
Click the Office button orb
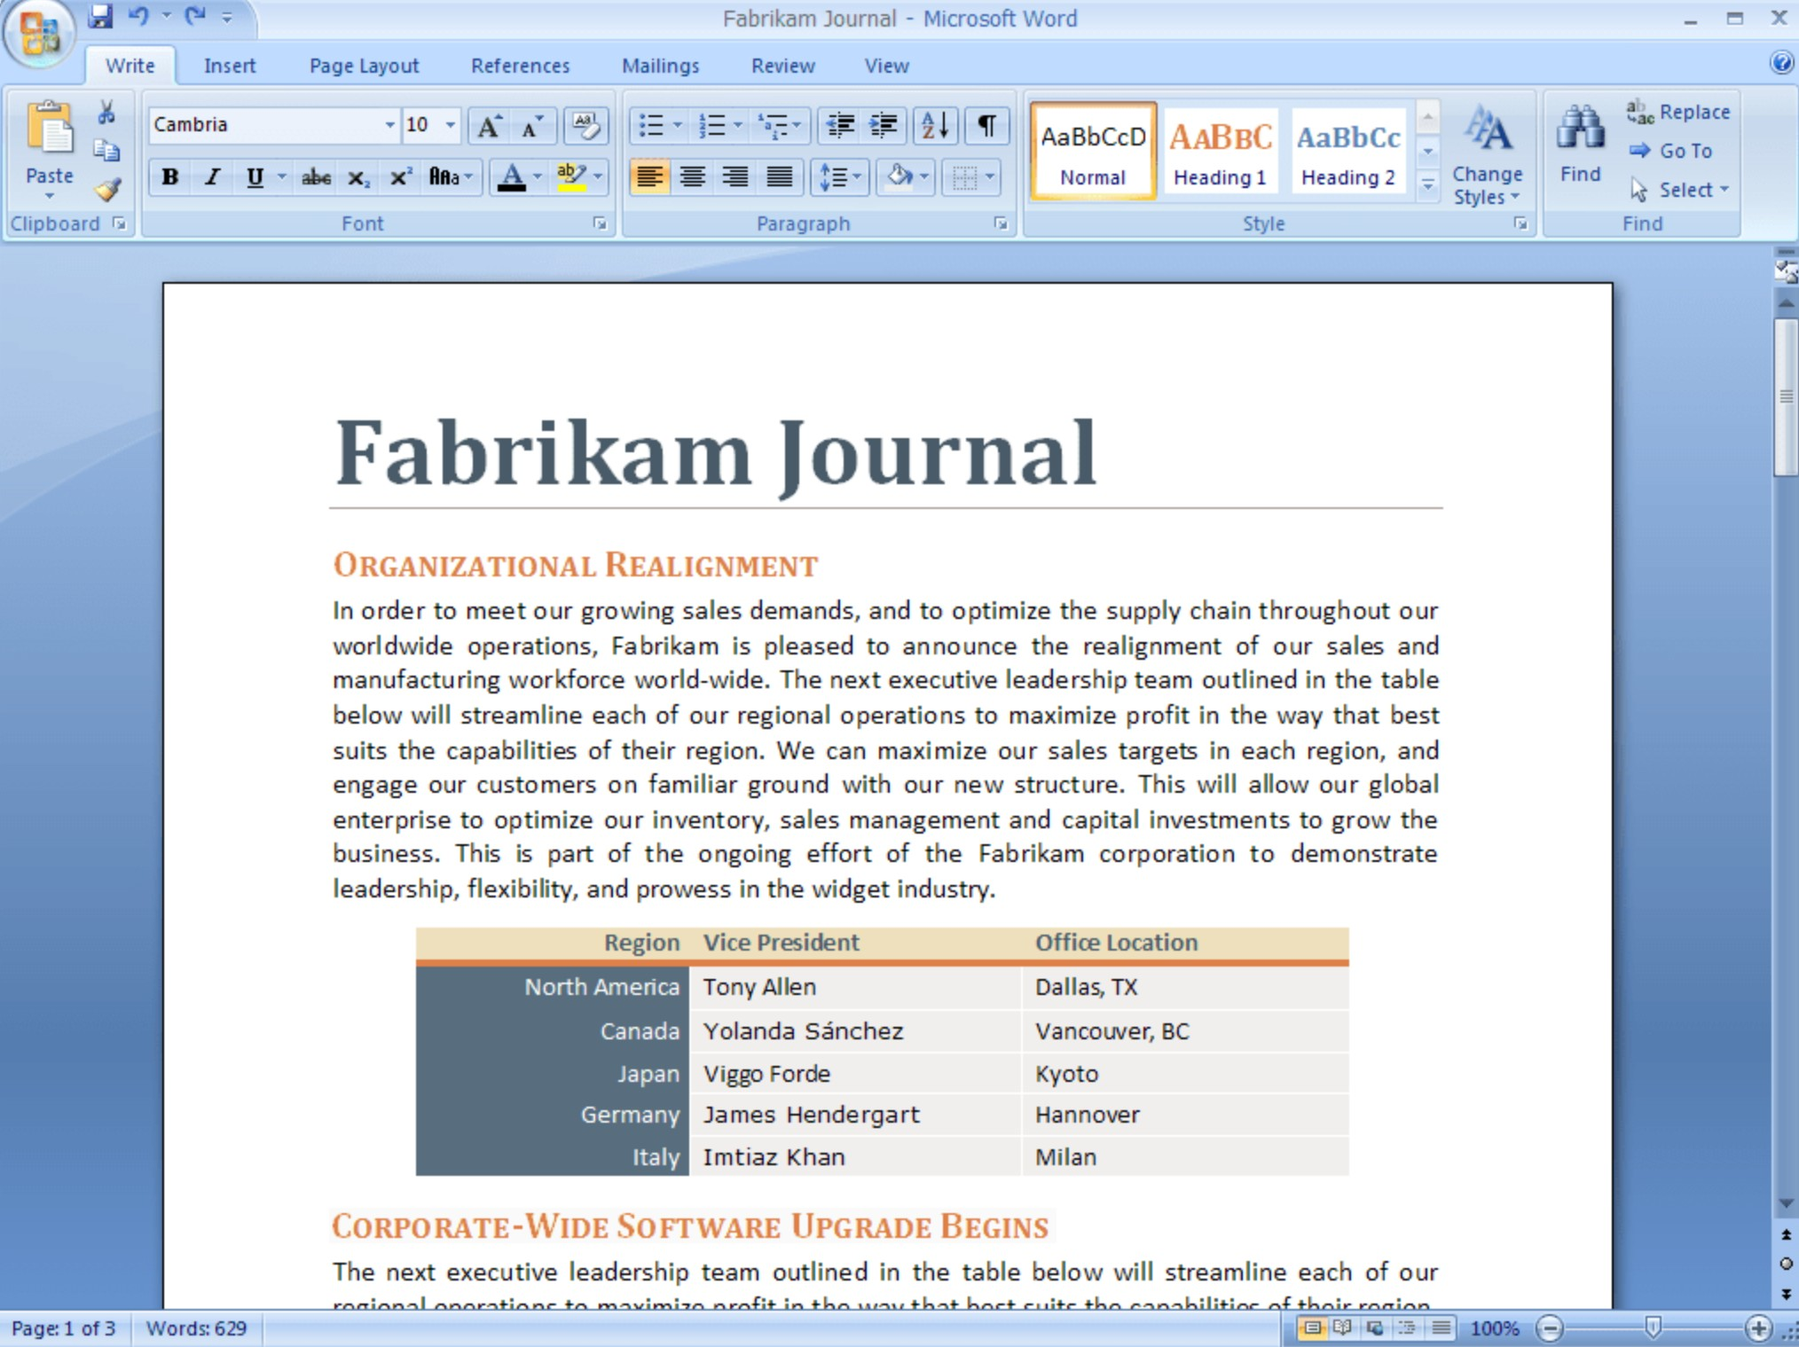coord(39,32)
